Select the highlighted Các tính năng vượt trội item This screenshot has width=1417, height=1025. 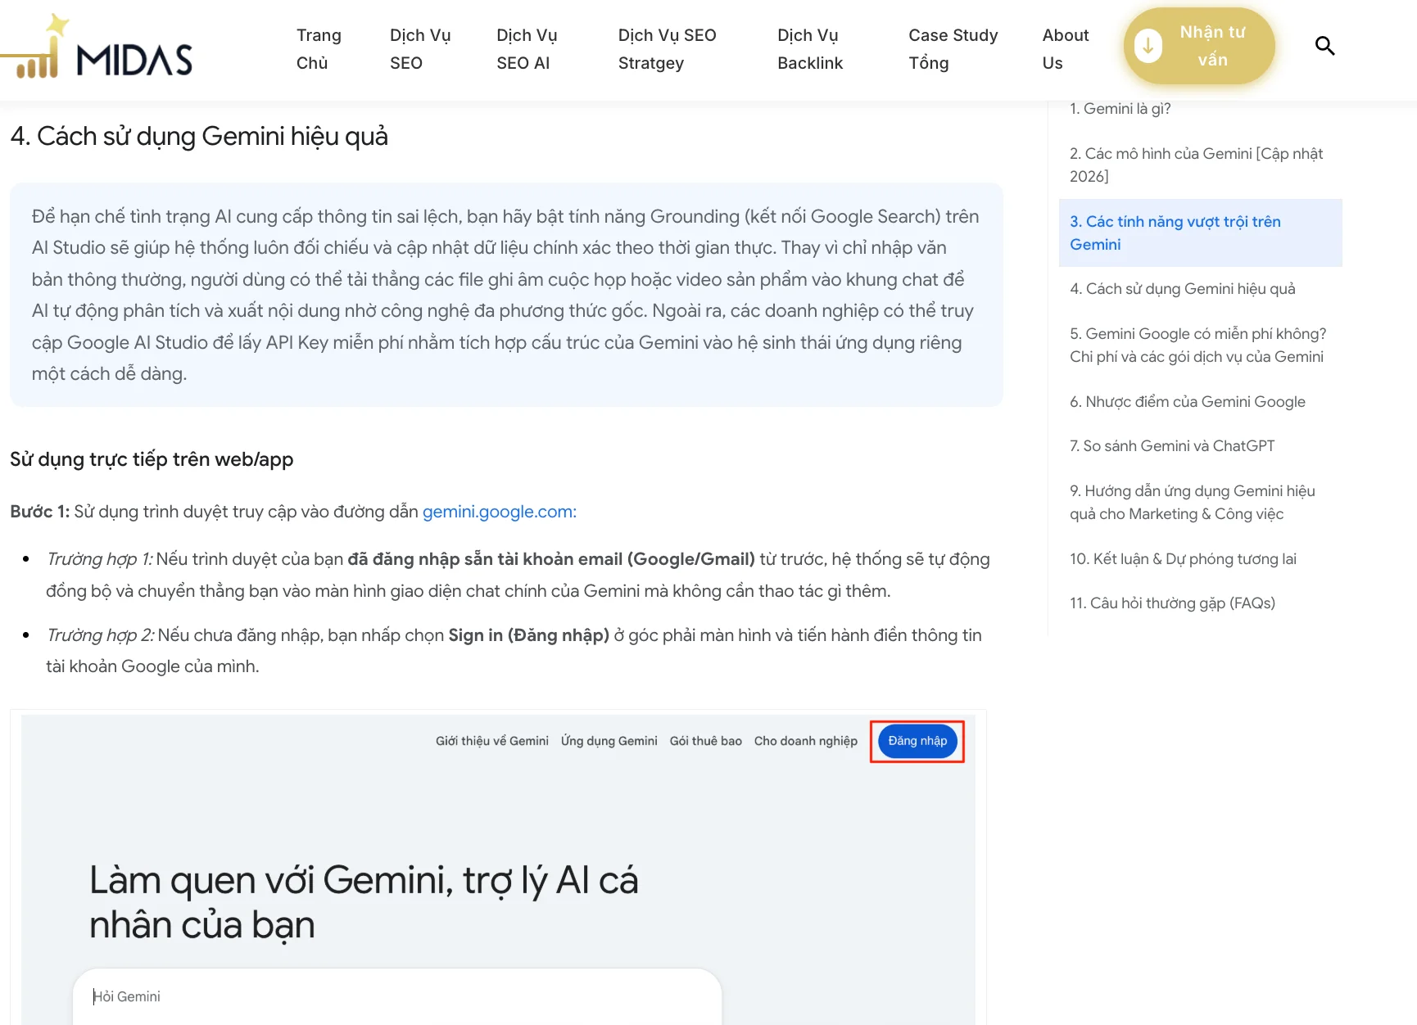coord(1200,233)
